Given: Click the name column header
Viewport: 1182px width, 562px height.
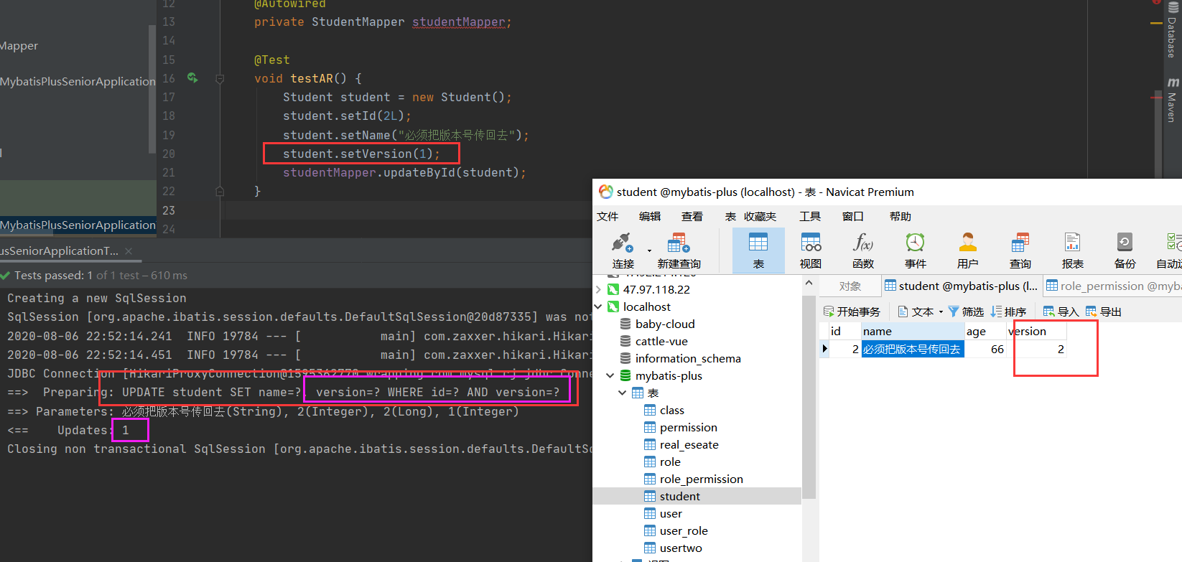Looking at the screenshot, I should coord(913,332).
